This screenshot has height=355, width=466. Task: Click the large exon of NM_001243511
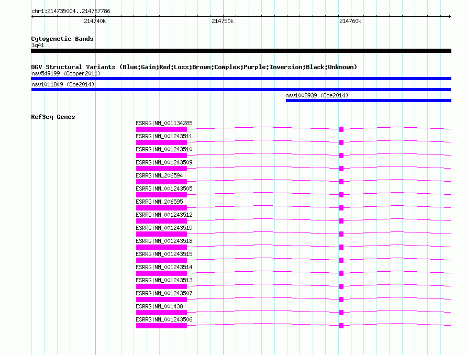(x=161, y=142)
